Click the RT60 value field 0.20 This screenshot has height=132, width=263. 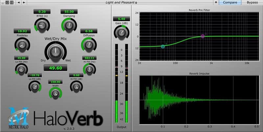(42, 11)
